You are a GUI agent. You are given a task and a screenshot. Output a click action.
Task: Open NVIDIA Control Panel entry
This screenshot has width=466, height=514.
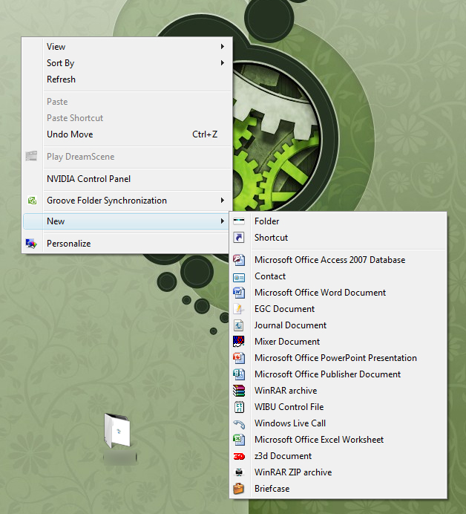point(88,179)
